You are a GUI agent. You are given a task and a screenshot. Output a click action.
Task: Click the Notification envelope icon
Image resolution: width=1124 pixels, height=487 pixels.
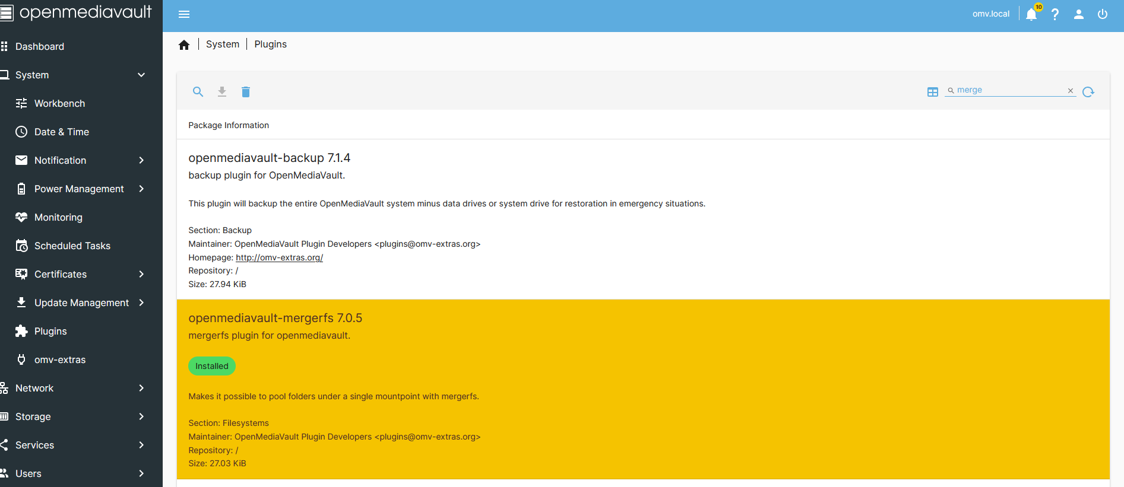click(x=21, y=160)
